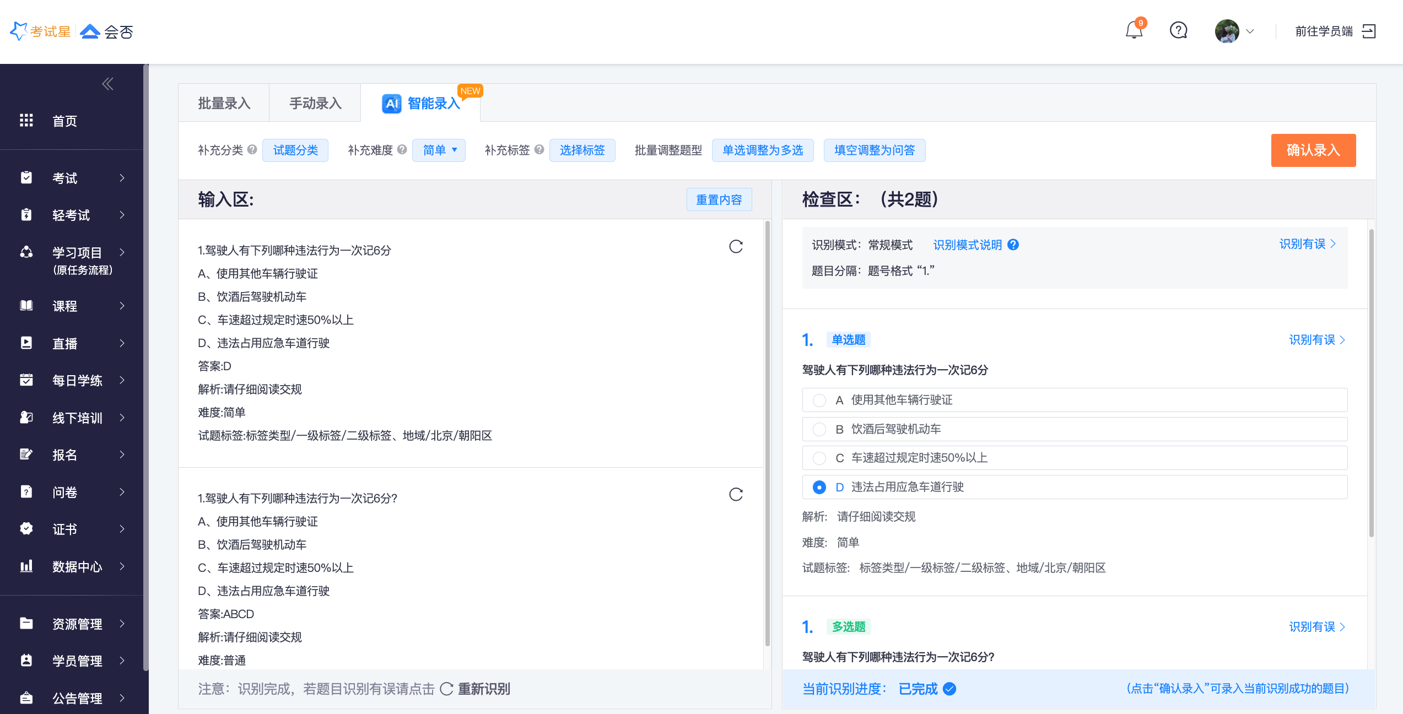The height and width of the screenshot is (714, 1403).
Task: Open the notification bell icon
Action: (1134, 30)
